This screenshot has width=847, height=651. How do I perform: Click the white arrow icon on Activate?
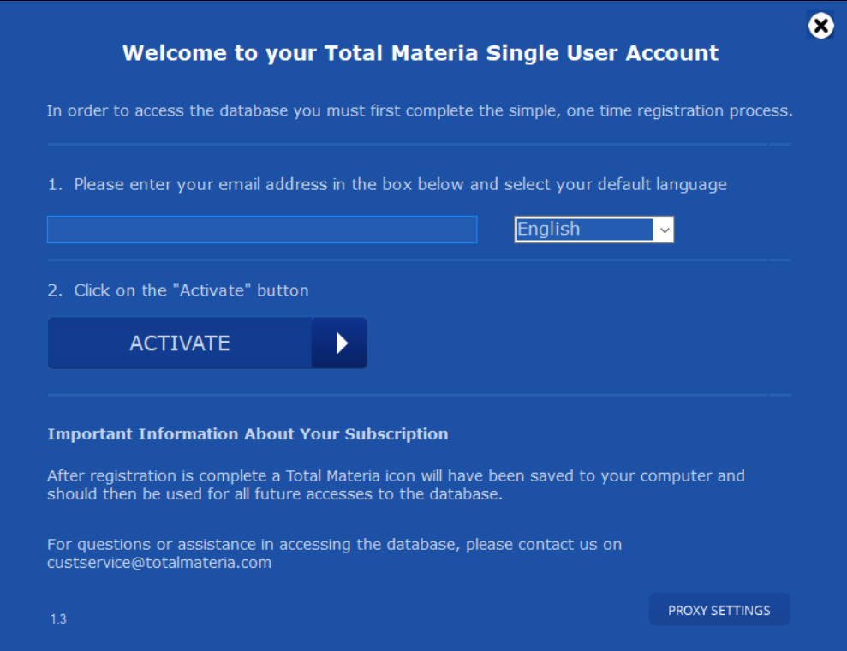(x=341, y=343)
